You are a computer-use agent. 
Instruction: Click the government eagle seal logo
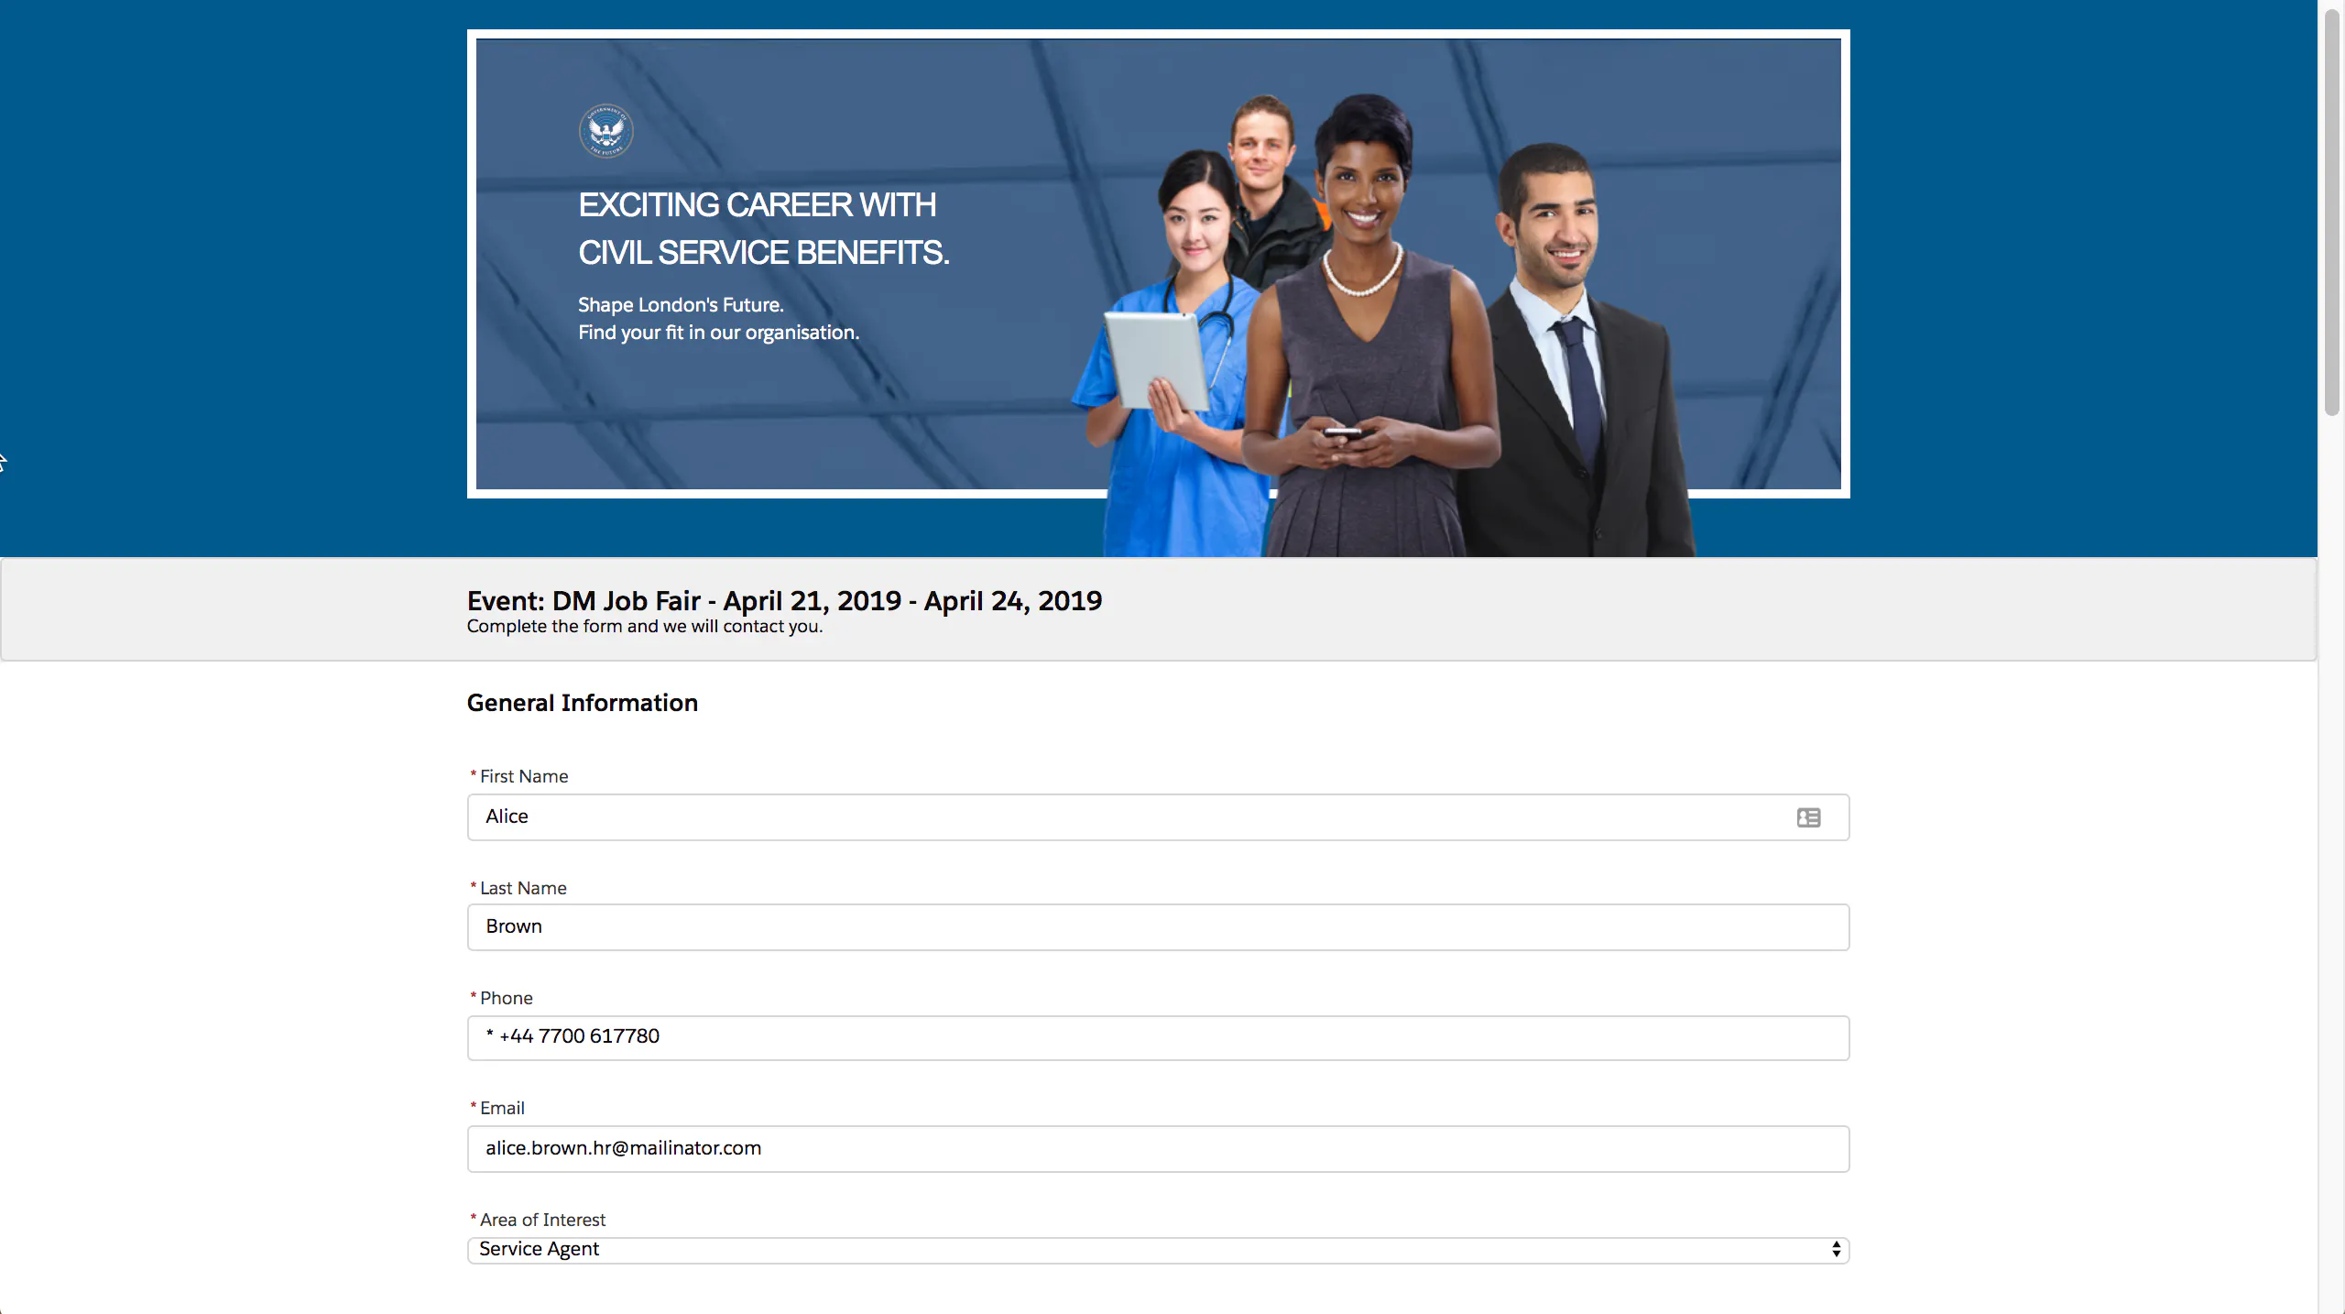(x=605, y=131)
